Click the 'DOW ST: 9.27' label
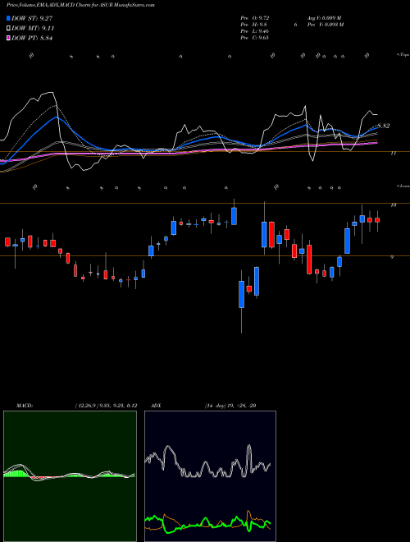This screenshot has height=542, width=410. point(32,18)
